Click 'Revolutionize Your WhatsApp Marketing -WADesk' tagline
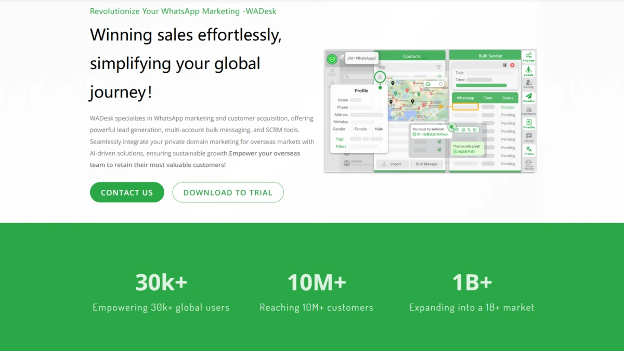The width and height of the screenshot is (624, 351). (183, 11)
